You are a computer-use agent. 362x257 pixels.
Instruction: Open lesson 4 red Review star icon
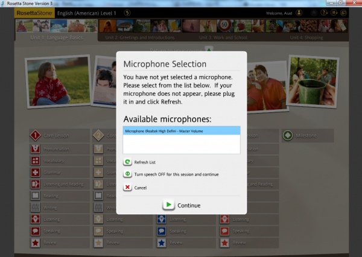pyautogui.click(x=224, y=243)
